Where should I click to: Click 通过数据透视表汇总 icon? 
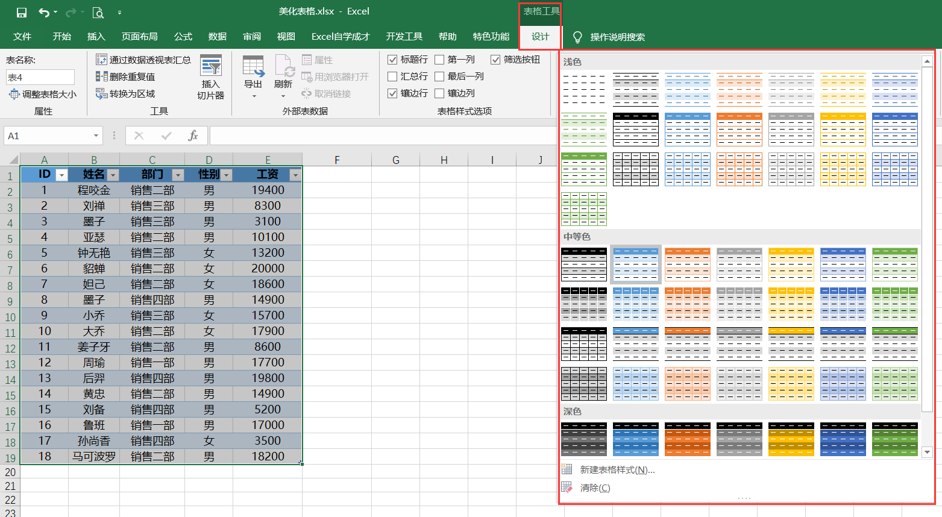pyautogui.click(x=101, y=60)
